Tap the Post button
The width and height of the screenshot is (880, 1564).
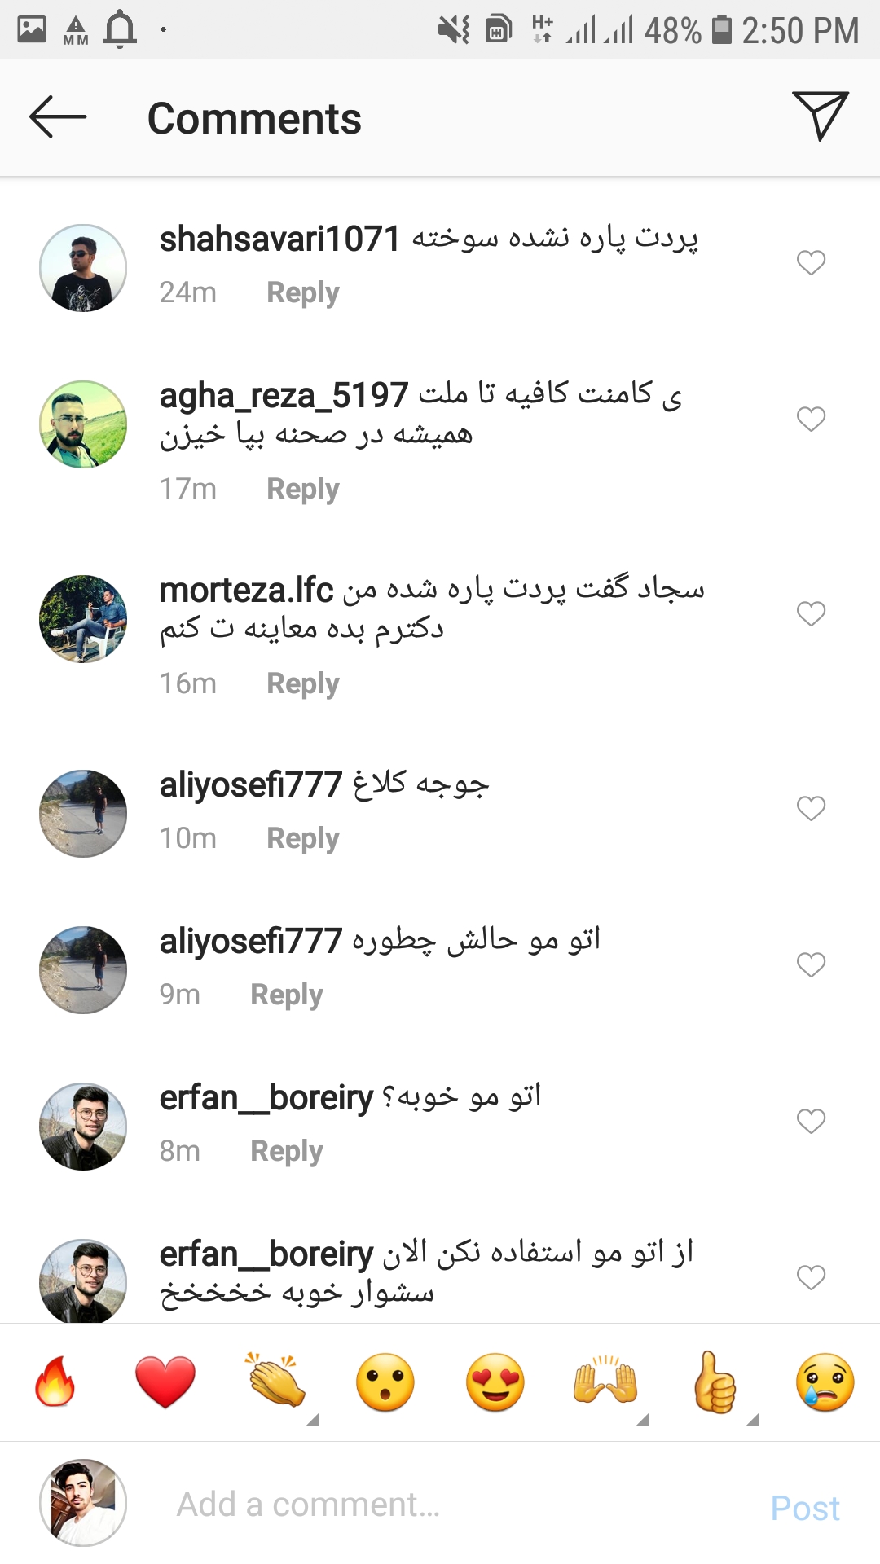[x=805, y=1508]
